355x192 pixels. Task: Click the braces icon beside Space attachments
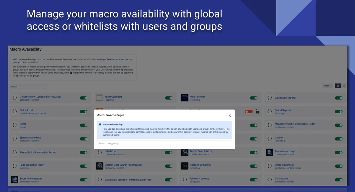point(14,139)
